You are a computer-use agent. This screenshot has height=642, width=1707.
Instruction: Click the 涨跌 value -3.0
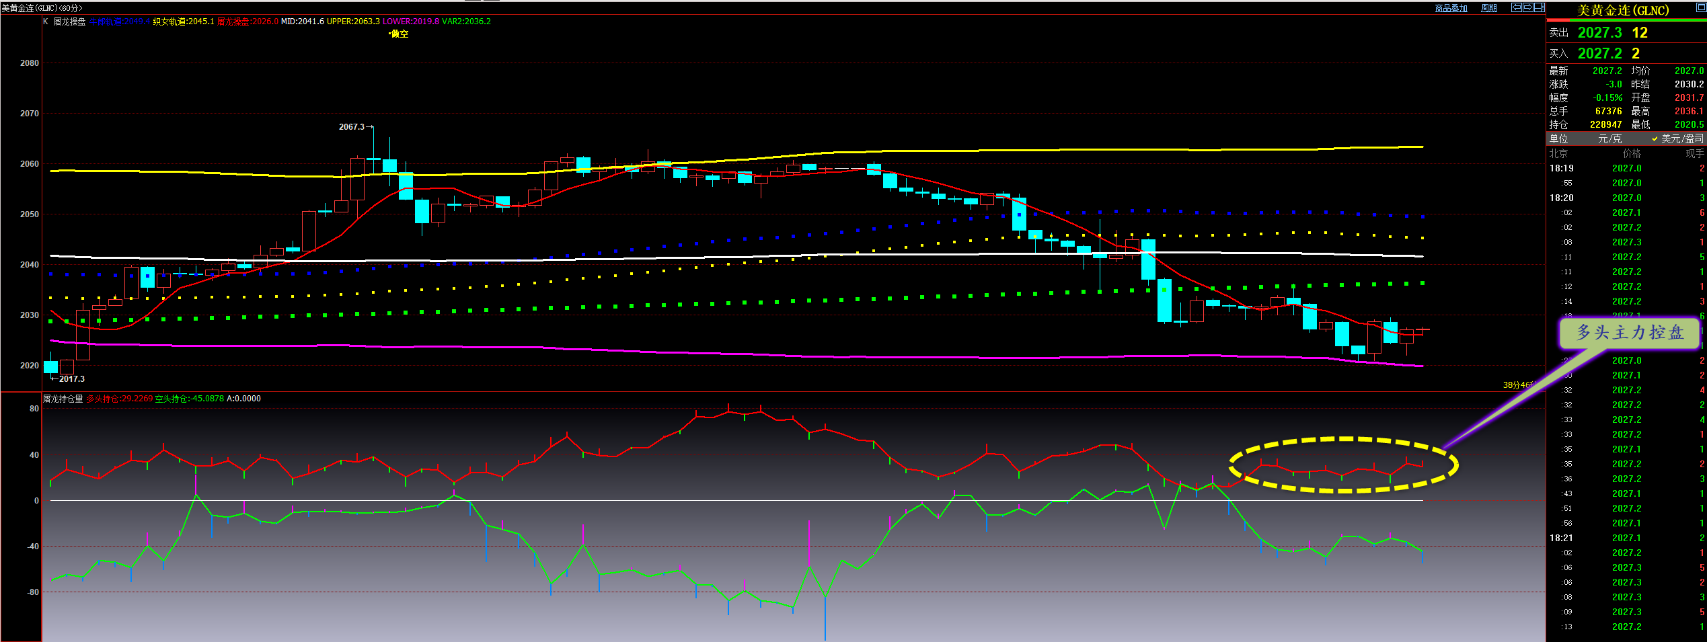[x=1614, y=84]
